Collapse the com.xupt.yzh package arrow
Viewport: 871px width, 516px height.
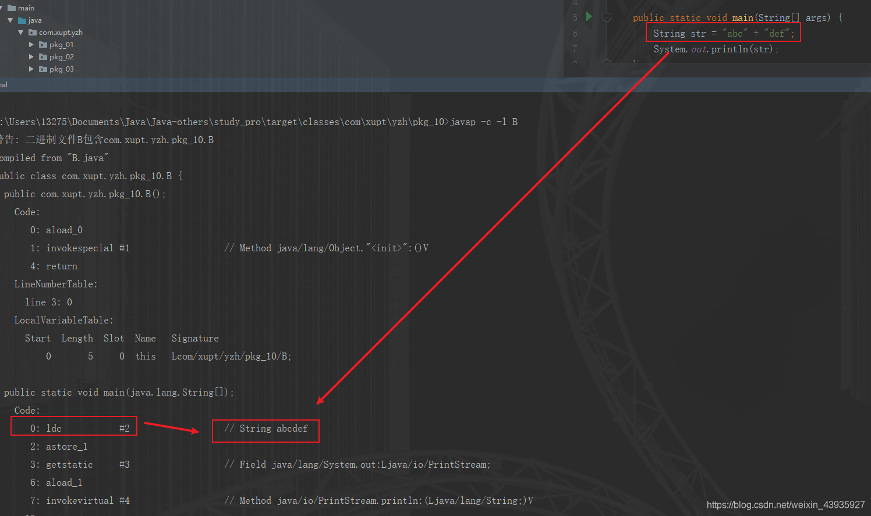[21, 33]
